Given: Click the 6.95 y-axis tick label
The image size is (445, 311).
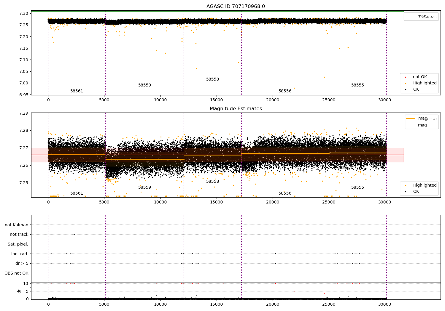Looking at the screenshot, I should (24, 95).
